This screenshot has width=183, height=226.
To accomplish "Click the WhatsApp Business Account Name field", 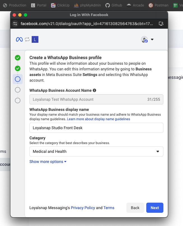I will pos(96,99).
